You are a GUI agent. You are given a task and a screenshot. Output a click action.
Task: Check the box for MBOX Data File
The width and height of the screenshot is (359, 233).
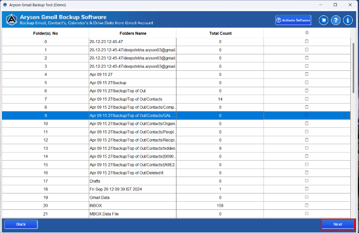point(307,213)
